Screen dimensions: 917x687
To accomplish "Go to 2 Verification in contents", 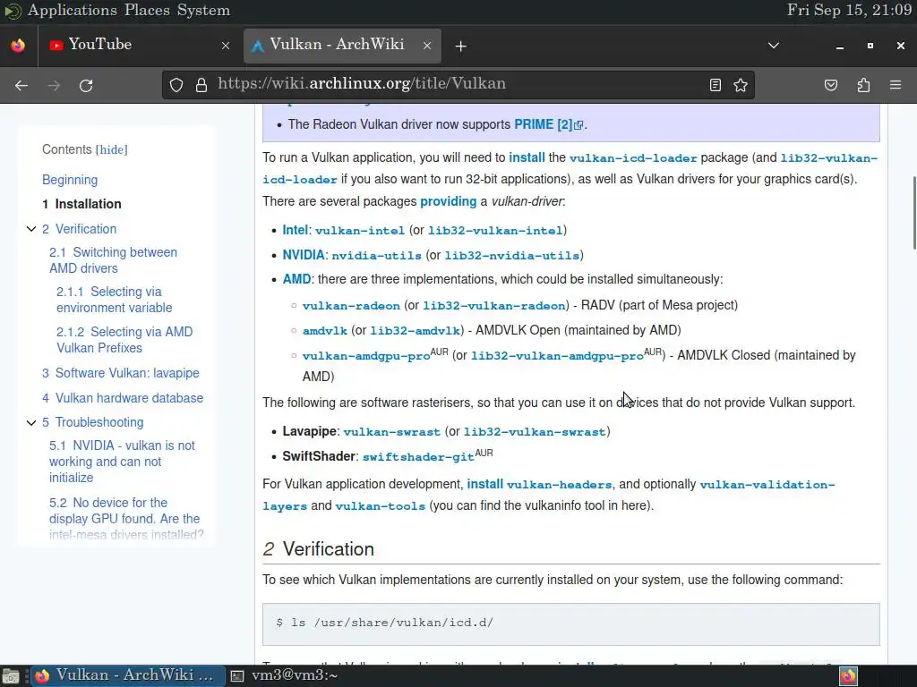I will click(x=79, y=229).
